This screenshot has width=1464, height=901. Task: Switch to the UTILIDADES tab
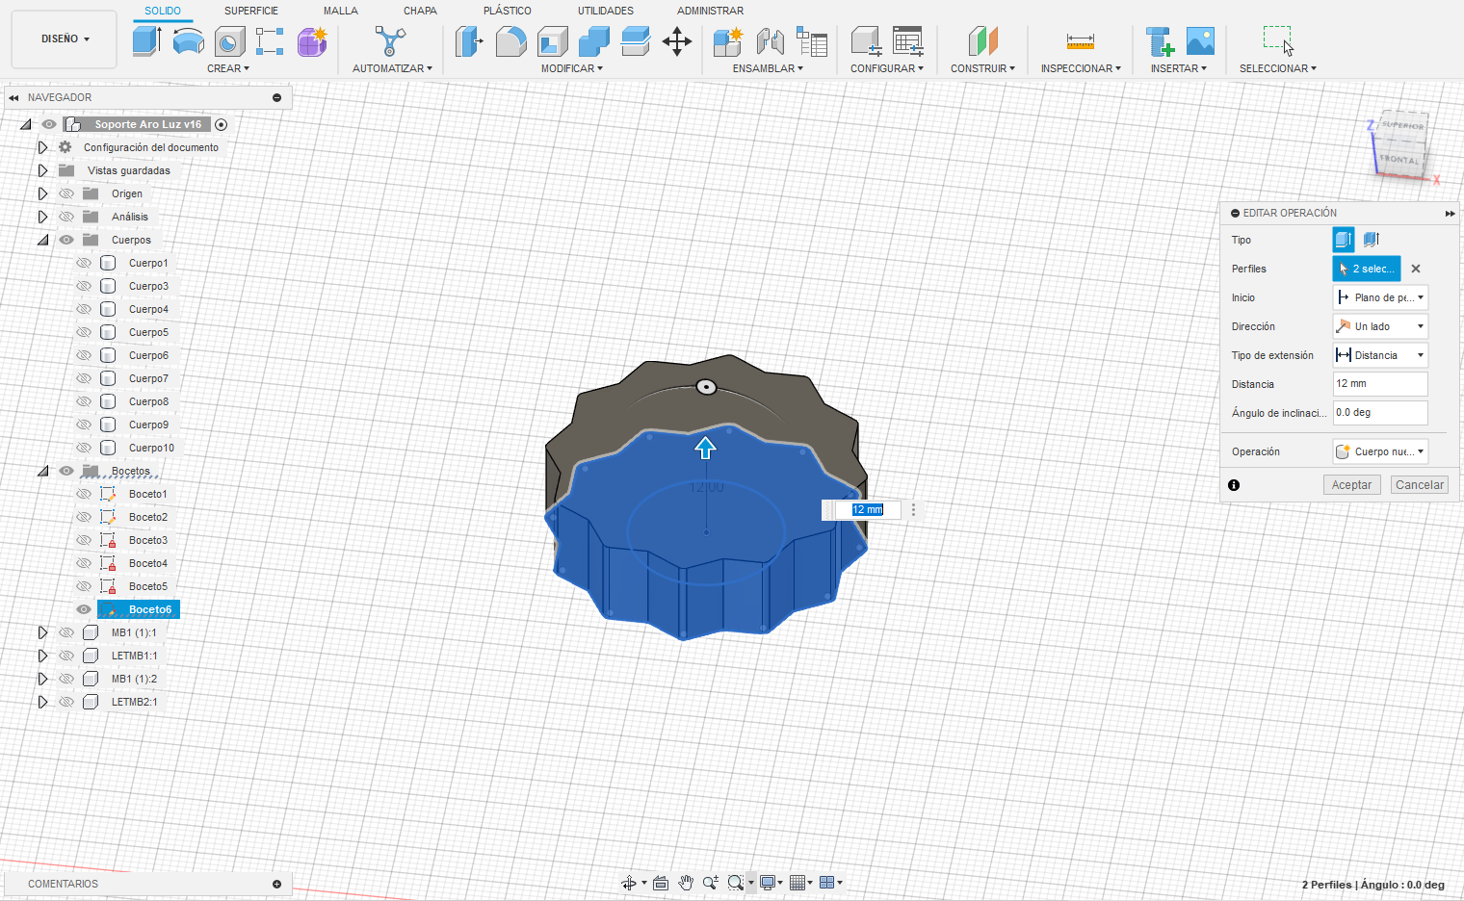tap(606, 11)
